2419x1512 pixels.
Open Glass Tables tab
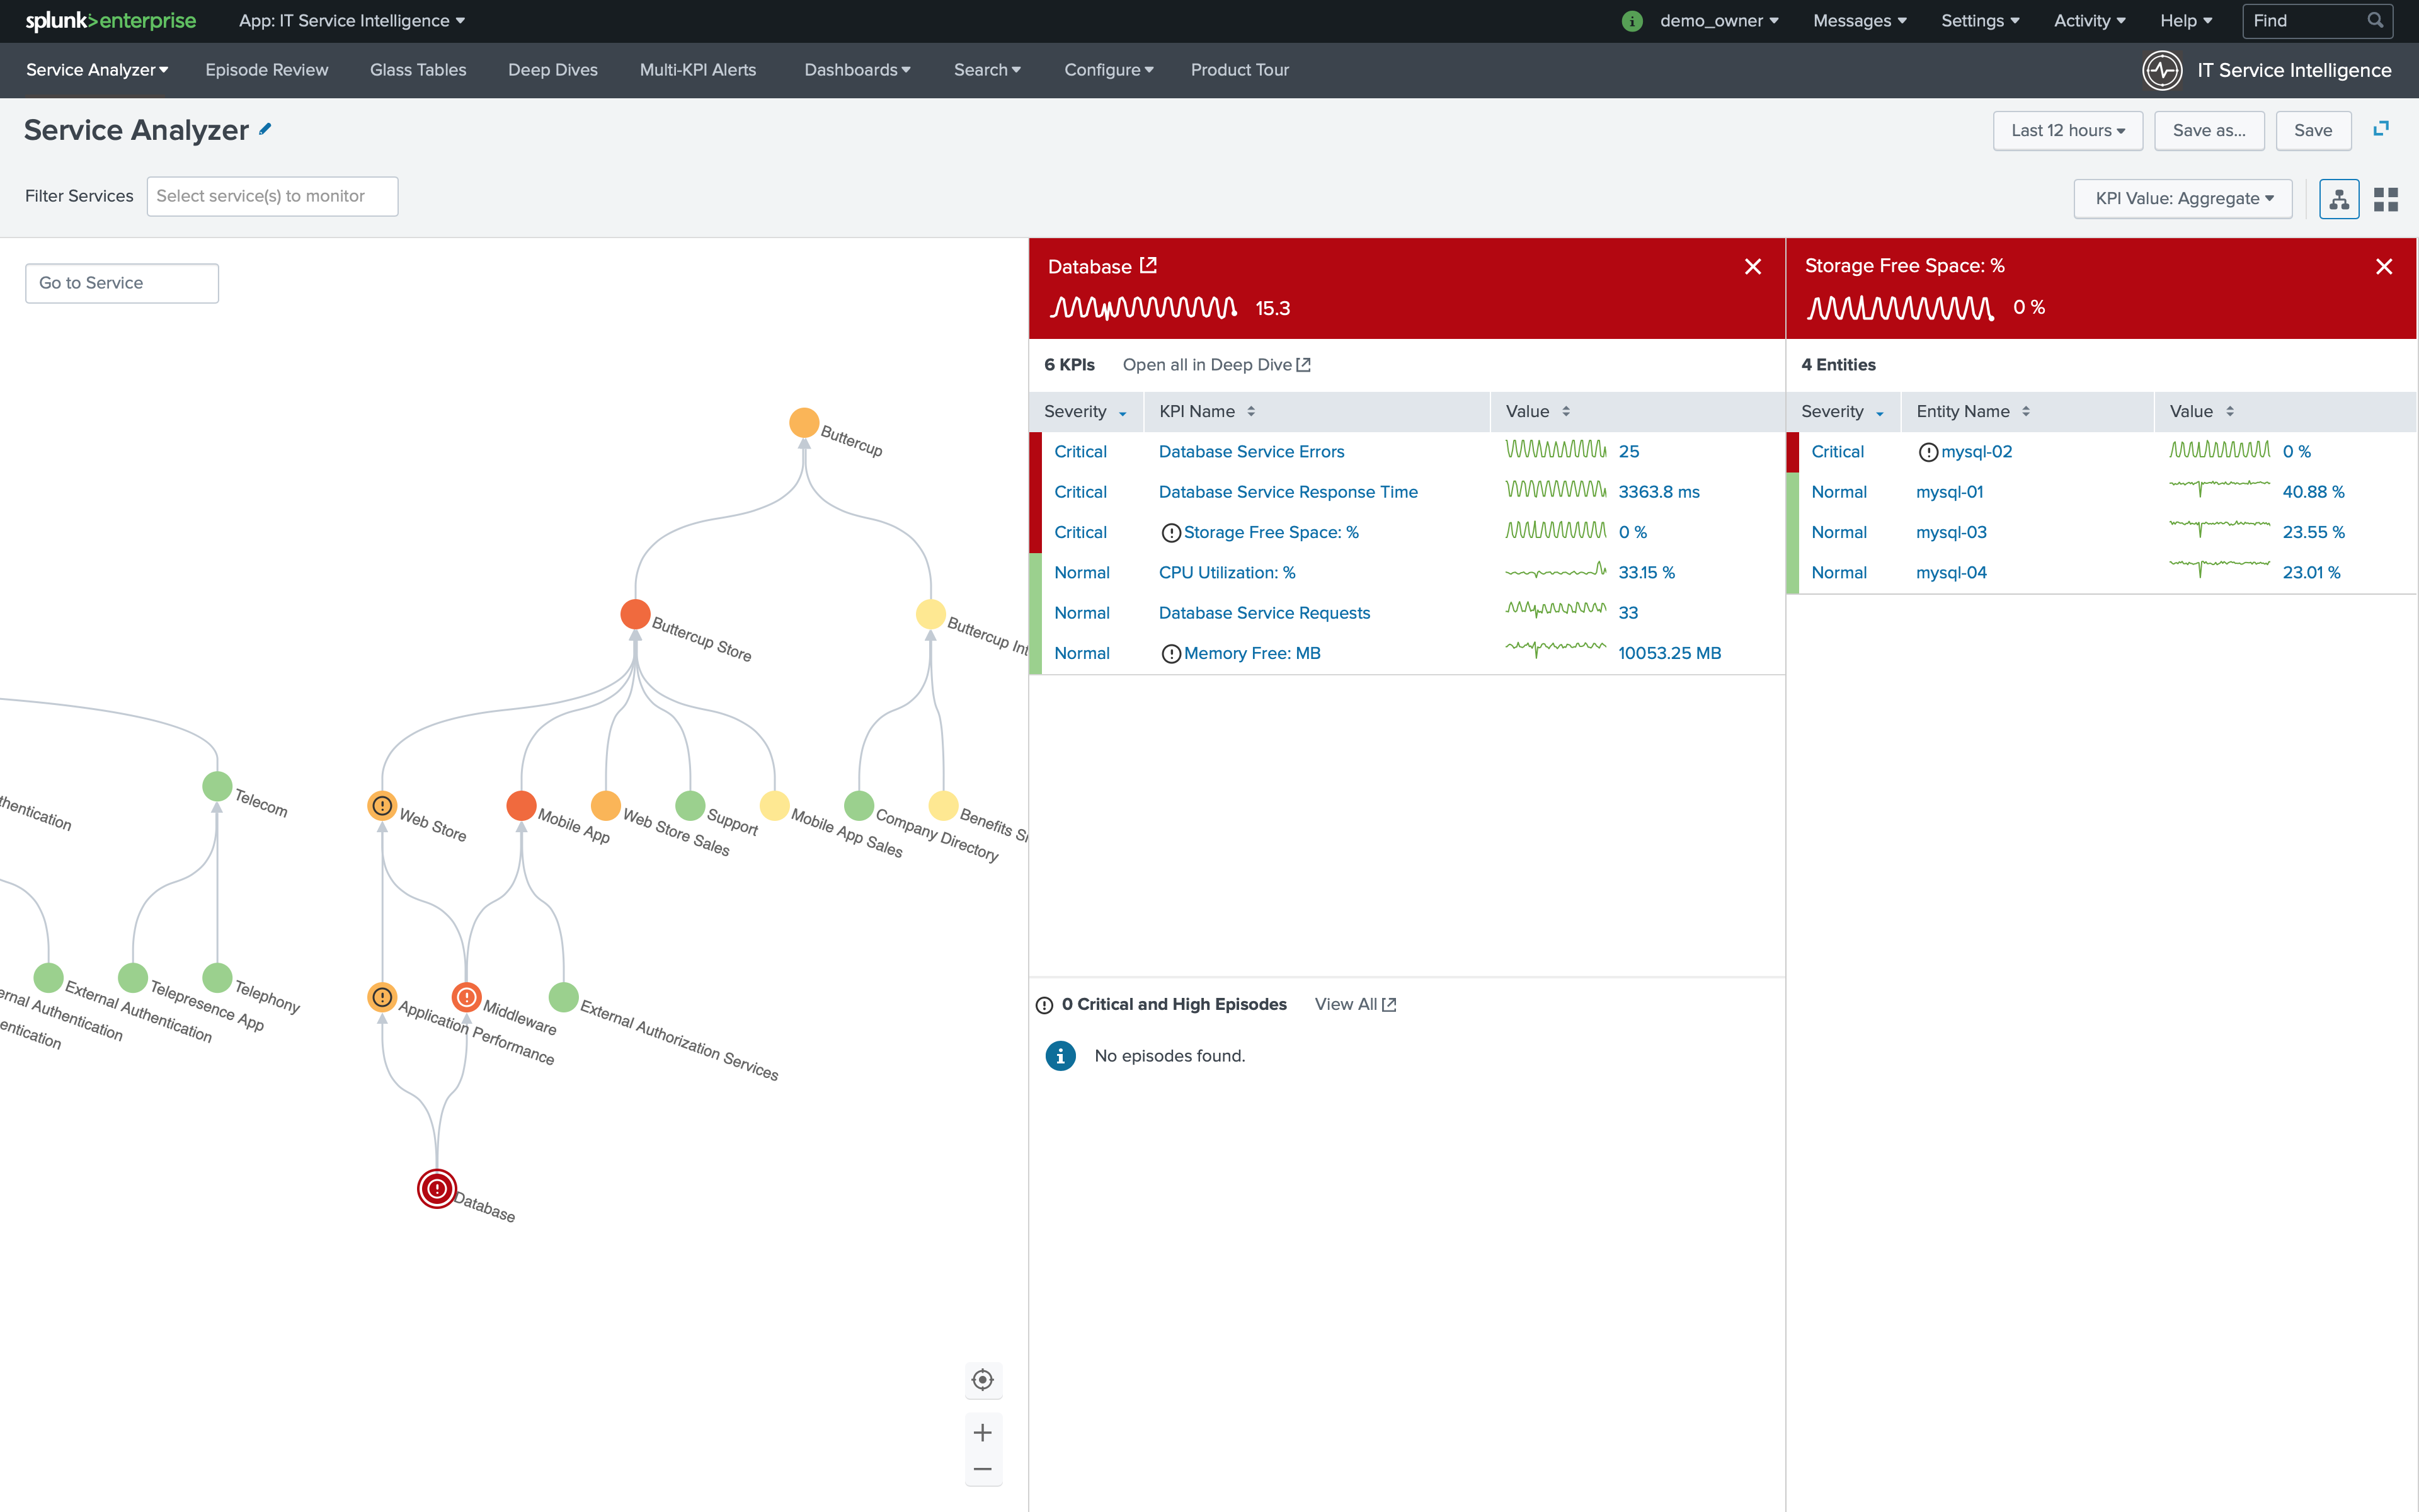[418, 70]
